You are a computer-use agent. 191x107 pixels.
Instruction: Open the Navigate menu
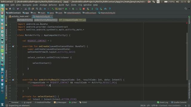click(27, 5)
